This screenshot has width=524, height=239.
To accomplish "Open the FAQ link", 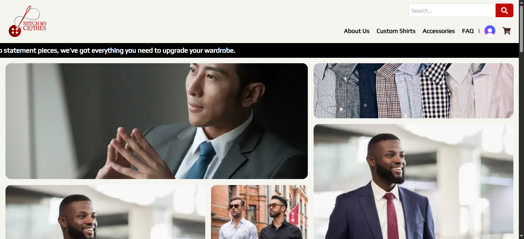I will [x=468, y=31].
